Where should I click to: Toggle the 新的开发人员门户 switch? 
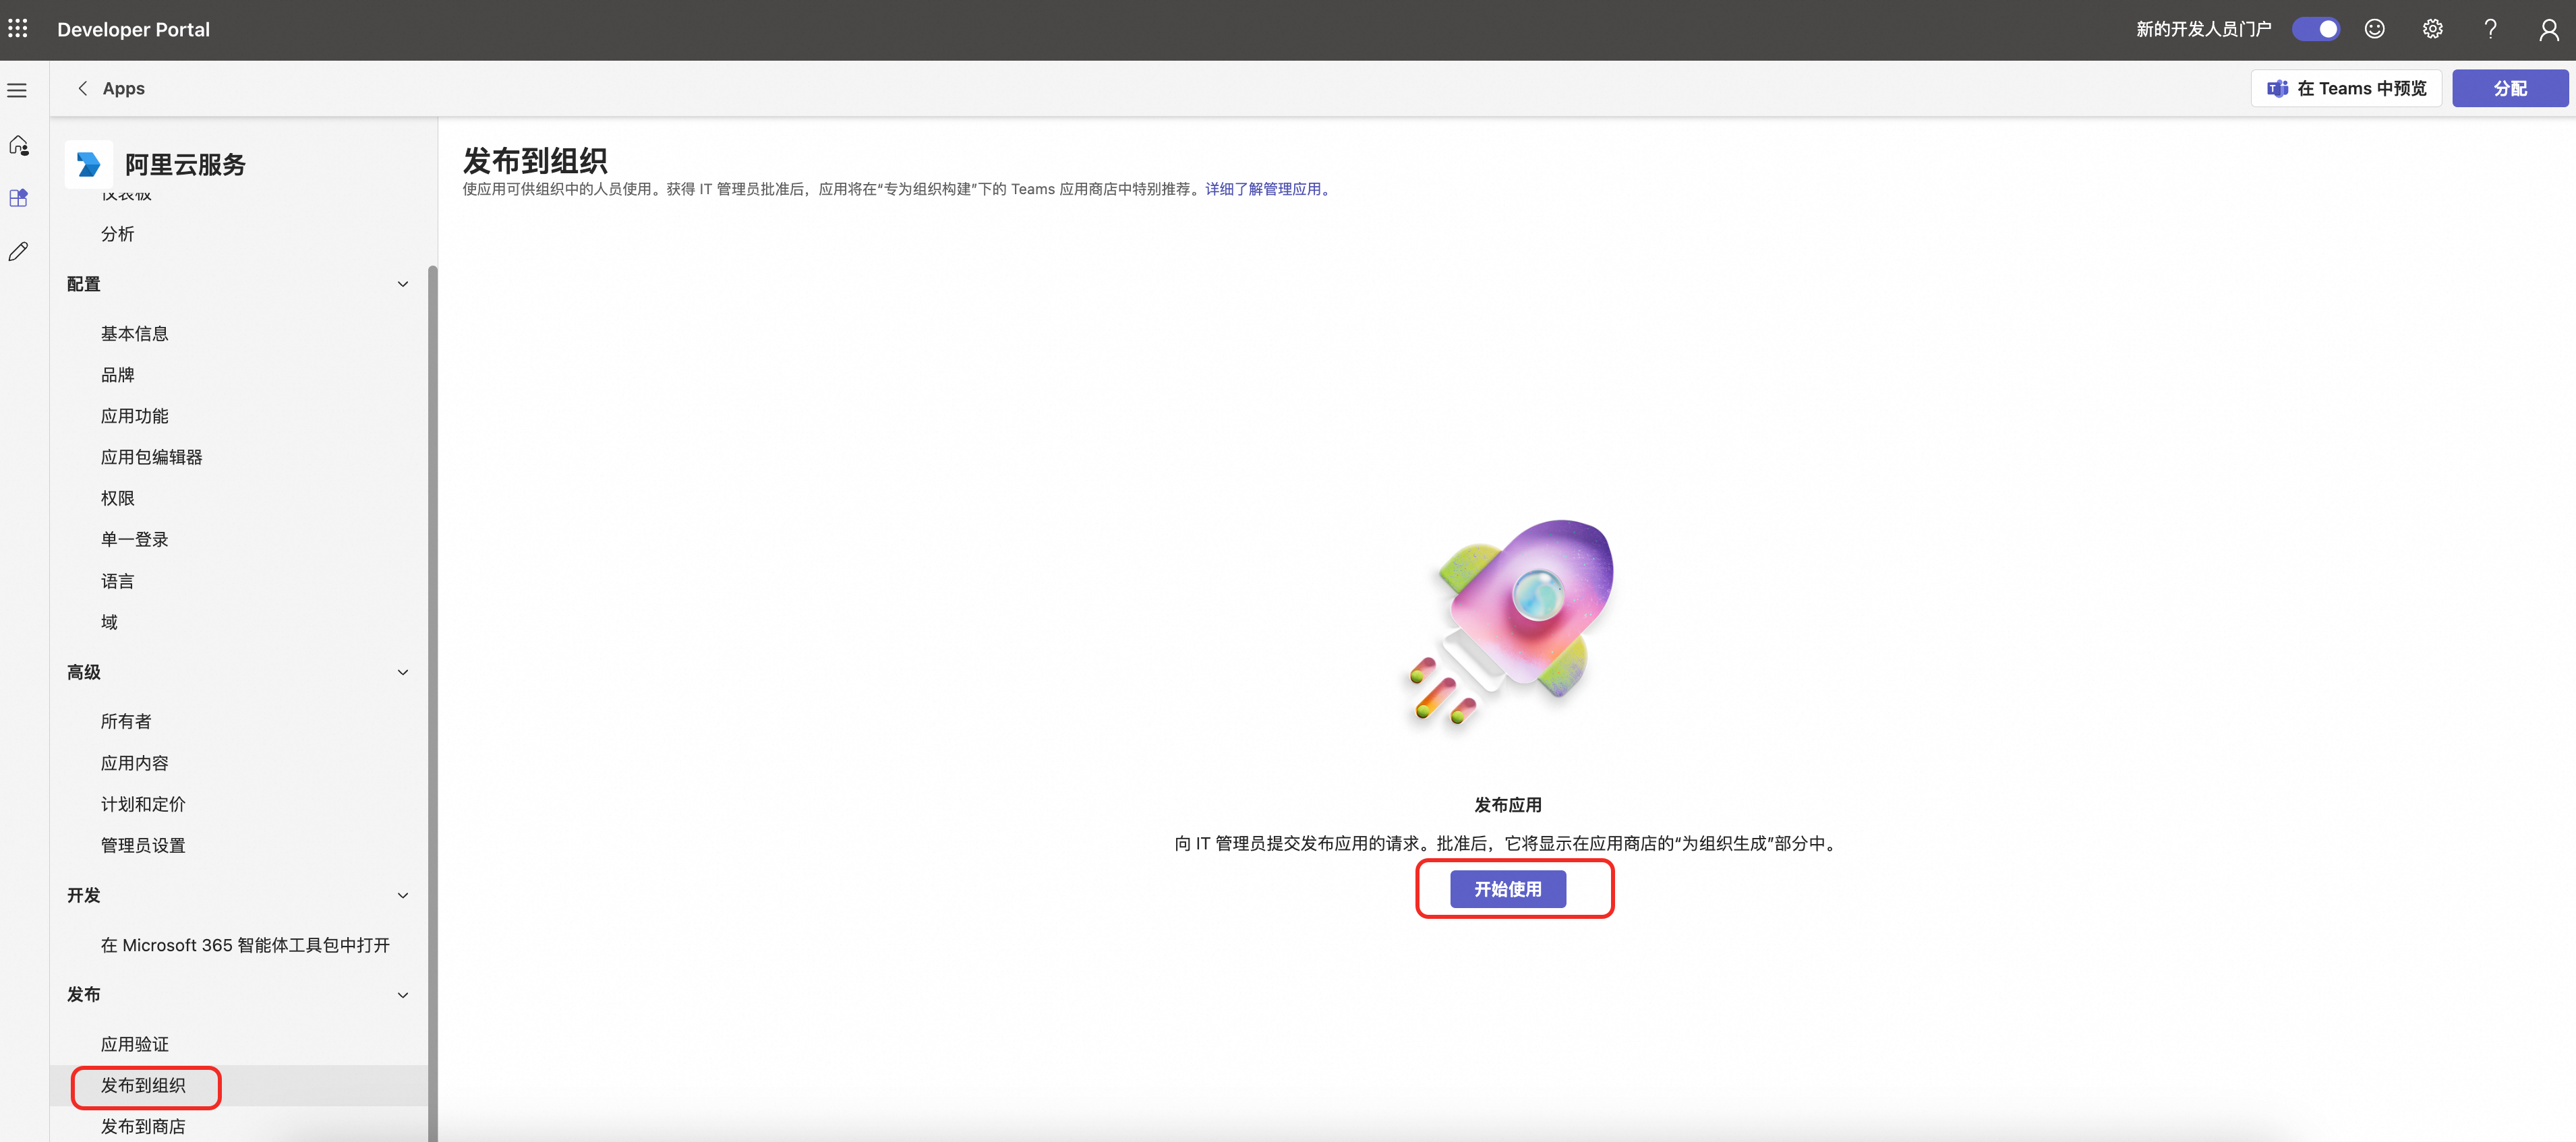pos(2315,29)
